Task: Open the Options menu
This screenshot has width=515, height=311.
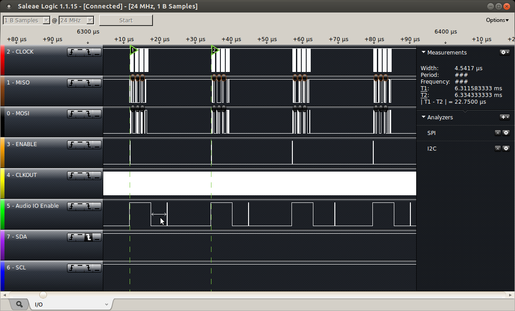Action: [x=497, y=20]
